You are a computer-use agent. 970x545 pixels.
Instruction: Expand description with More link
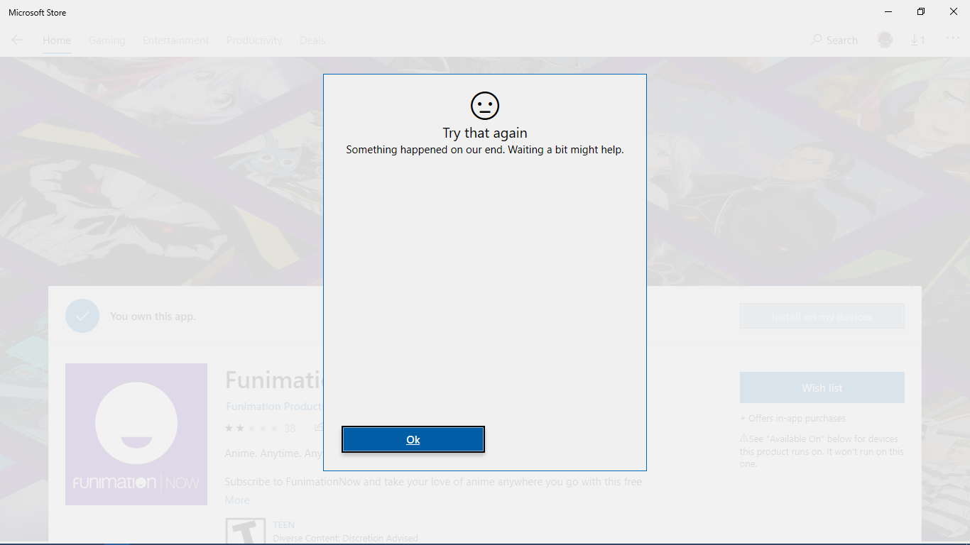pos(237,500)
